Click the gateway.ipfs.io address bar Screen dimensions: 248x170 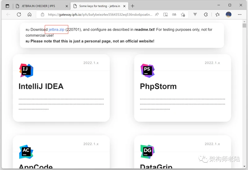tap(100, 15)
